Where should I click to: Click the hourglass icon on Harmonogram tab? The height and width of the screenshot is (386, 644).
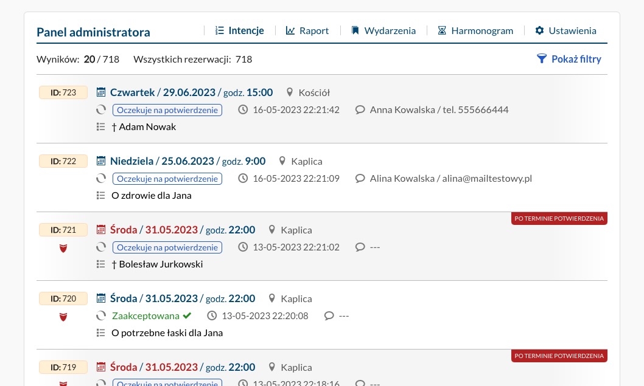click(442, 30)
